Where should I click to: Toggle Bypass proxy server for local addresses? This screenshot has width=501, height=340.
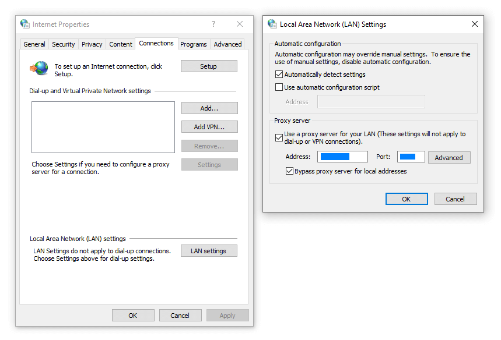pos(289,171)
